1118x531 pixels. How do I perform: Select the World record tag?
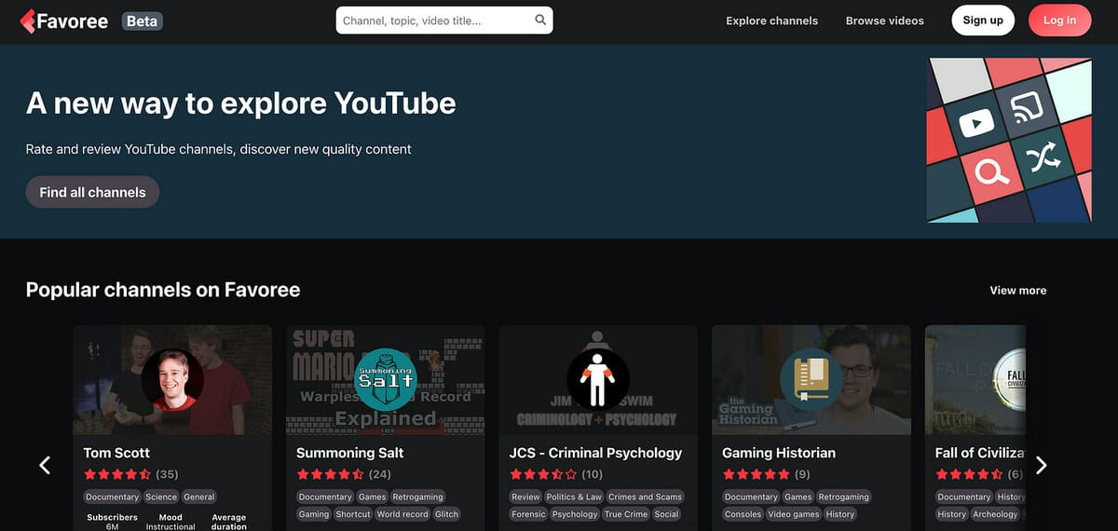402,514
